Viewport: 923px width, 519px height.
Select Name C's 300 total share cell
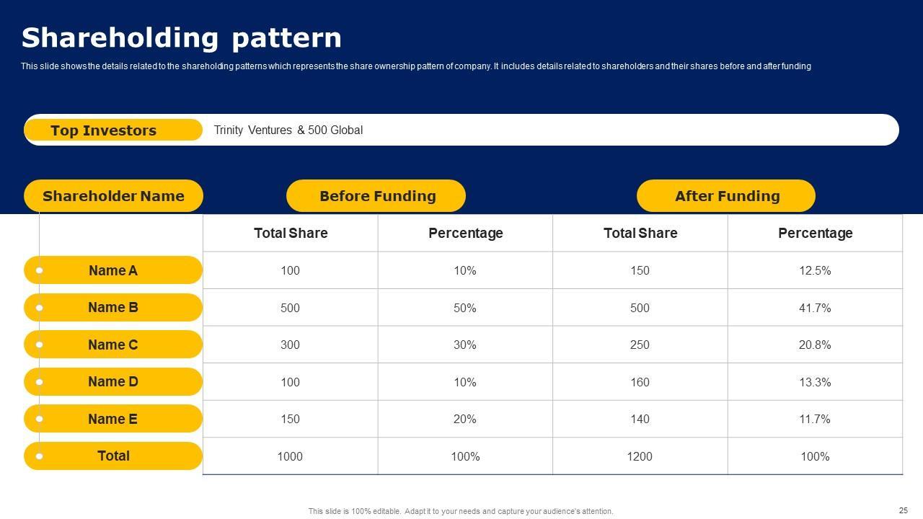point(290,345)
